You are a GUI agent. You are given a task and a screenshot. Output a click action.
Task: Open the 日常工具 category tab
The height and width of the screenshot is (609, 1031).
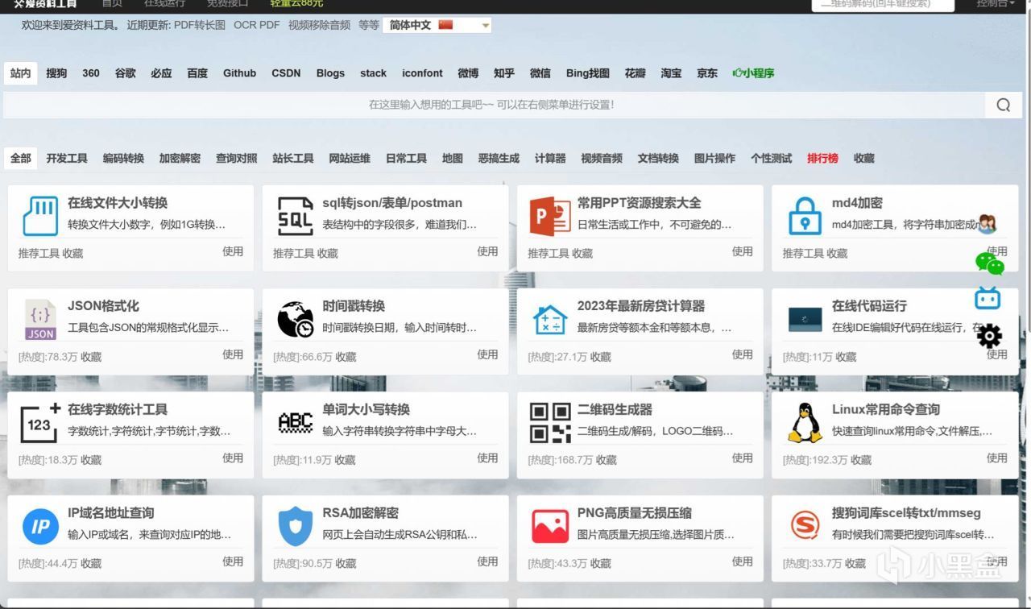click(x=406, y=158)
